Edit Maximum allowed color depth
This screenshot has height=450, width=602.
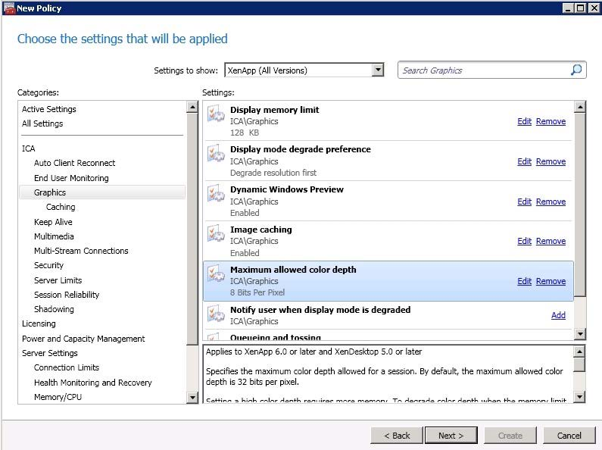pos(524,281)
